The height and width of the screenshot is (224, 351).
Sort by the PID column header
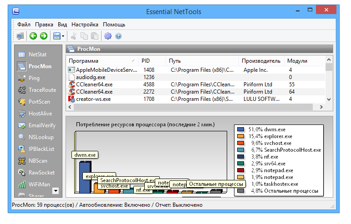coord(152,61)
